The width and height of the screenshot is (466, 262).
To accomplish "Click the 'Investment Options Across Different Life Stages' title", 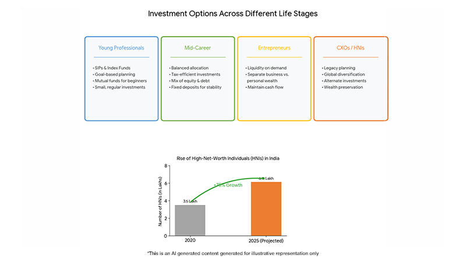I will click(232, 13).
